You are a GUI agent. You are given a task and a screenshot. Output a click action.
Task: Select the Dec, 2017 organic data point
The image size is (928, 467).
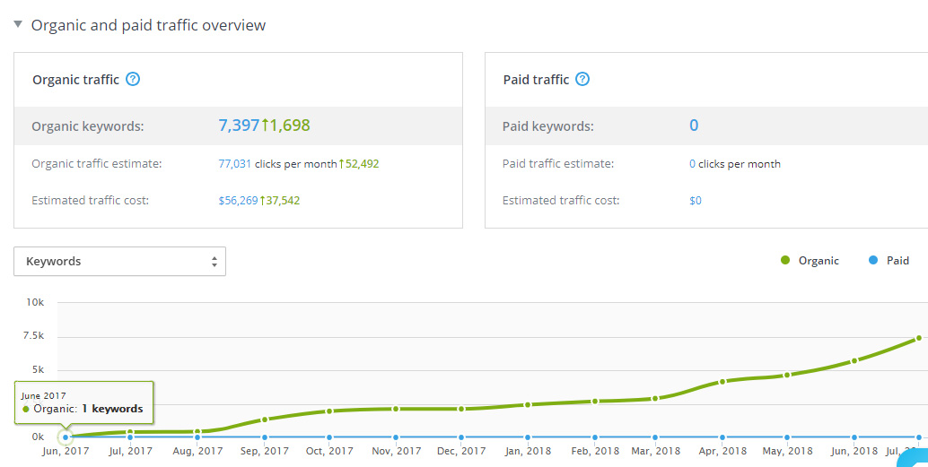461,409
